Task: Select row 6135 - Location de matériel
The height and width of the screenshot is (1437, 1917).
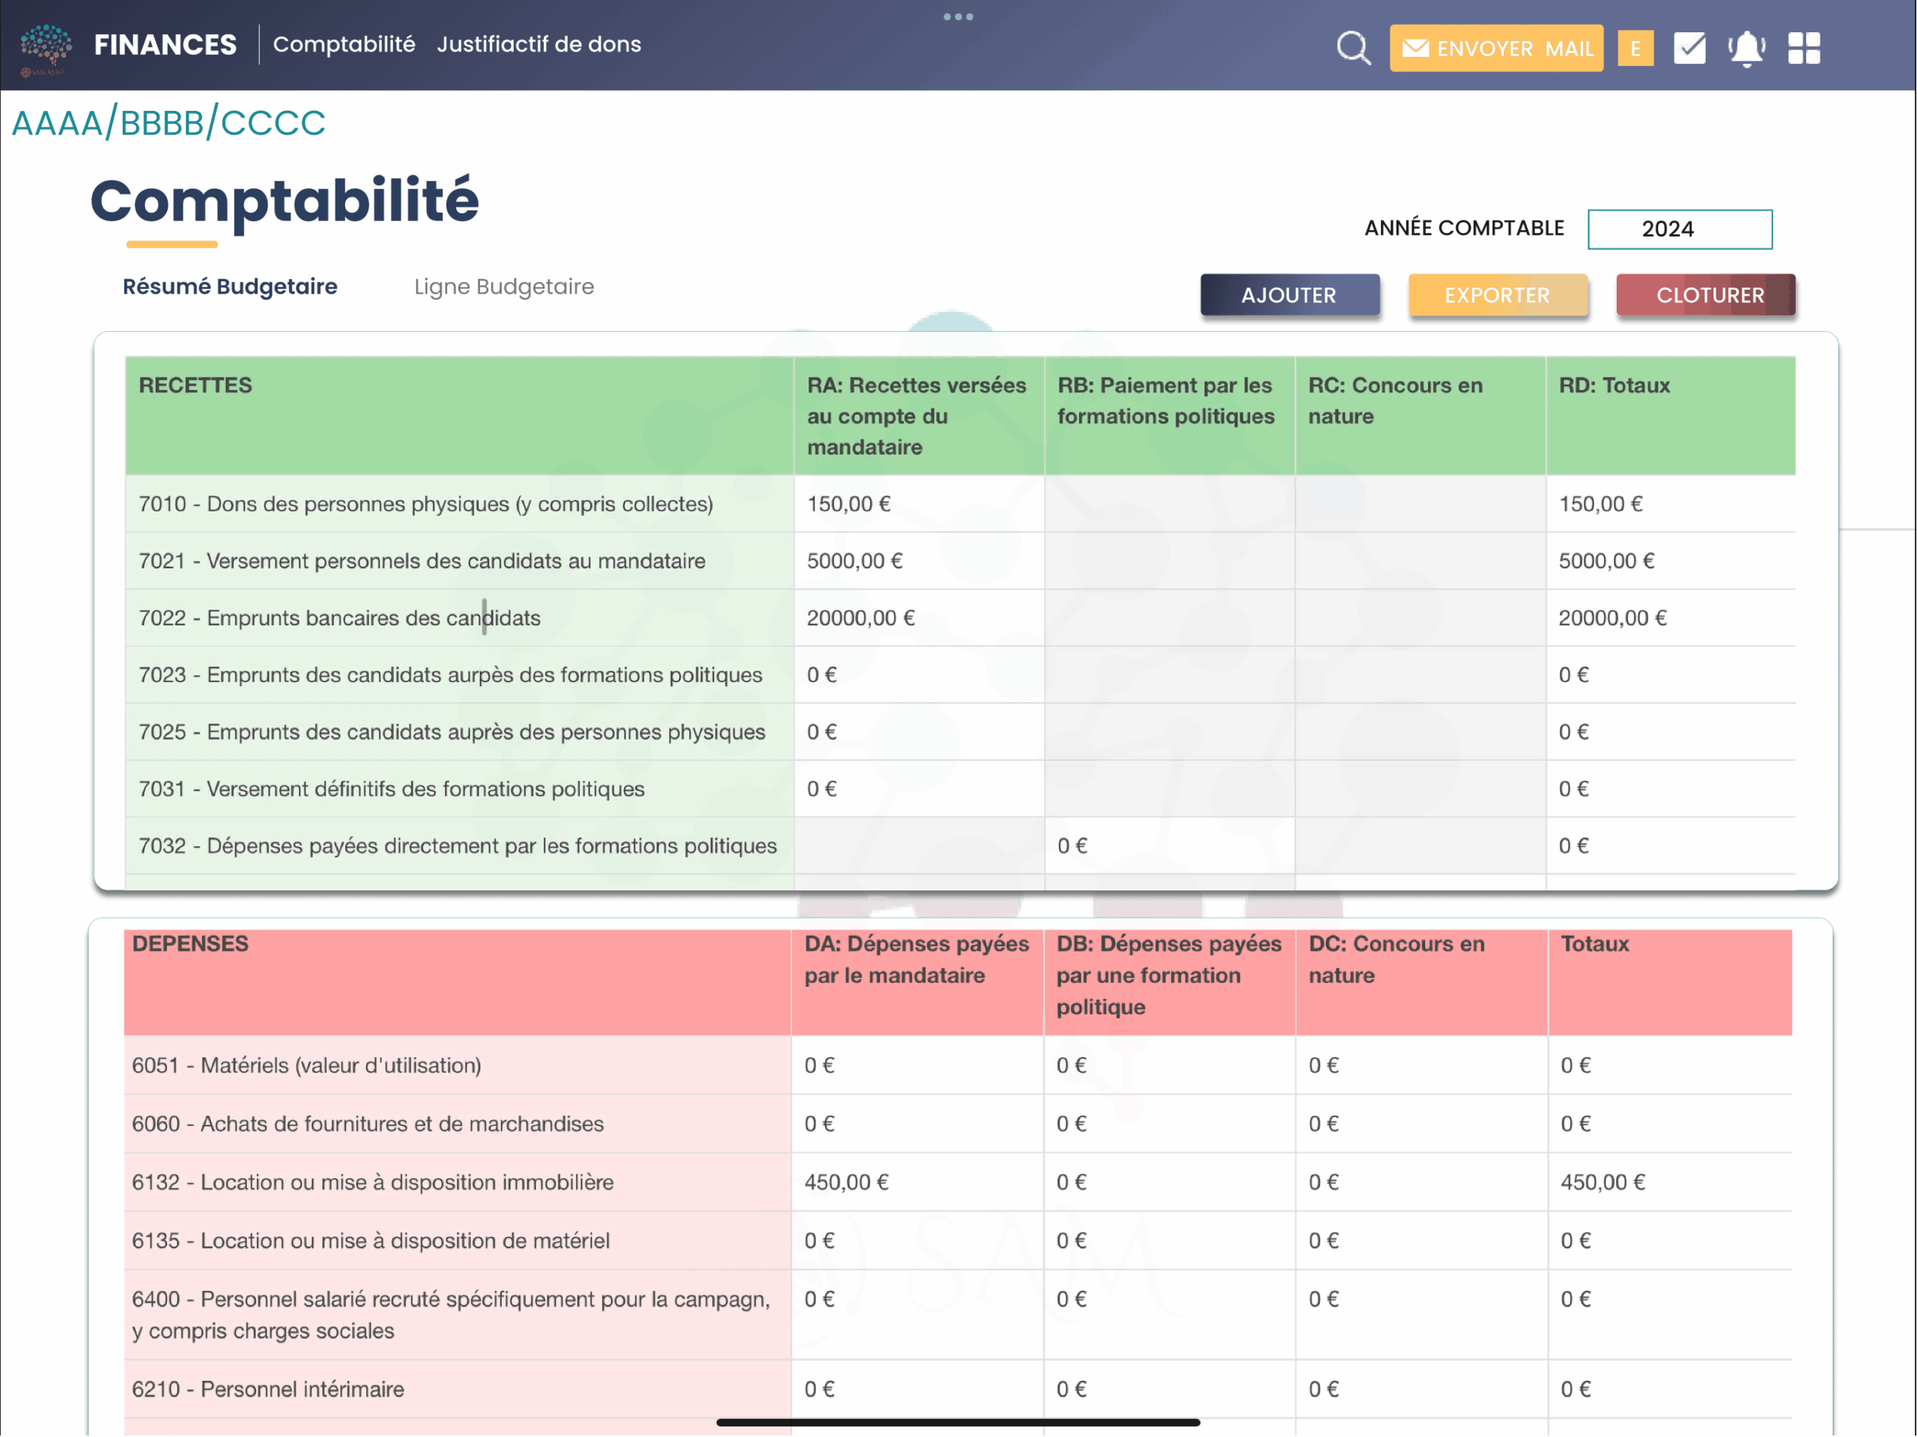Action: tap(958, 1240)
